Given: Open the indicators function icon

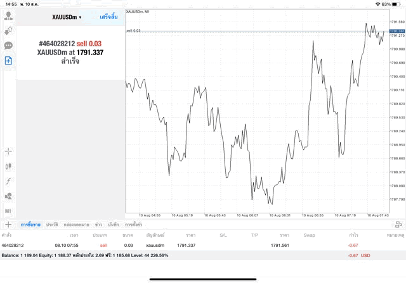Looking at the screenshot, I should tap(9, 181).
